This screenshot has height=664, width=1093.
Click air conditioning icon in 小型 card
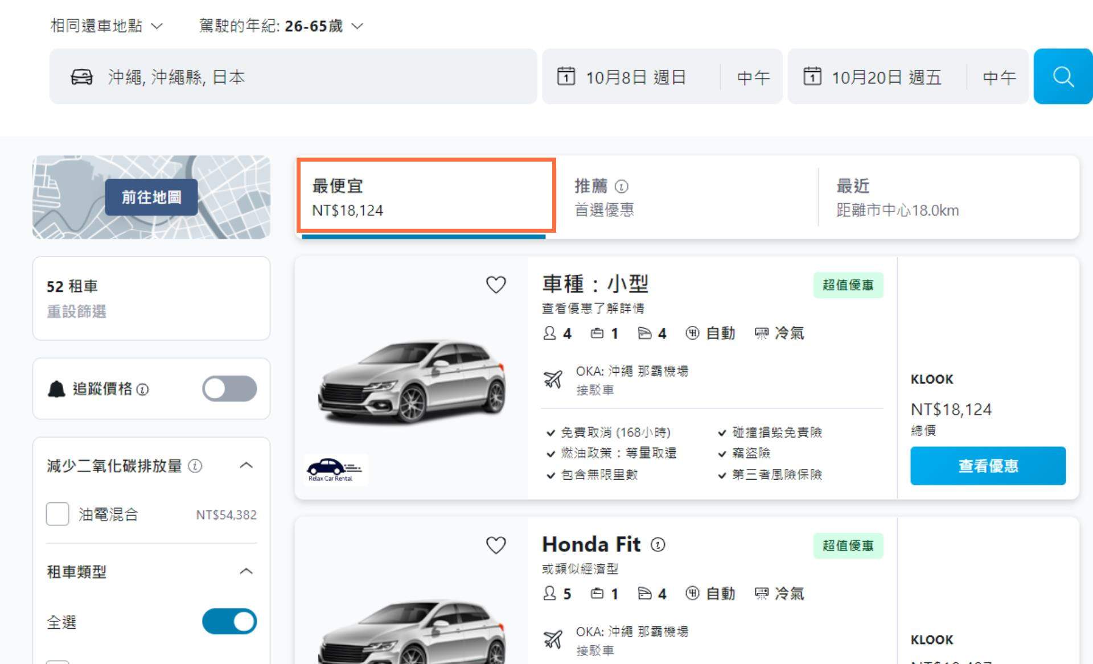click(761, 333)
